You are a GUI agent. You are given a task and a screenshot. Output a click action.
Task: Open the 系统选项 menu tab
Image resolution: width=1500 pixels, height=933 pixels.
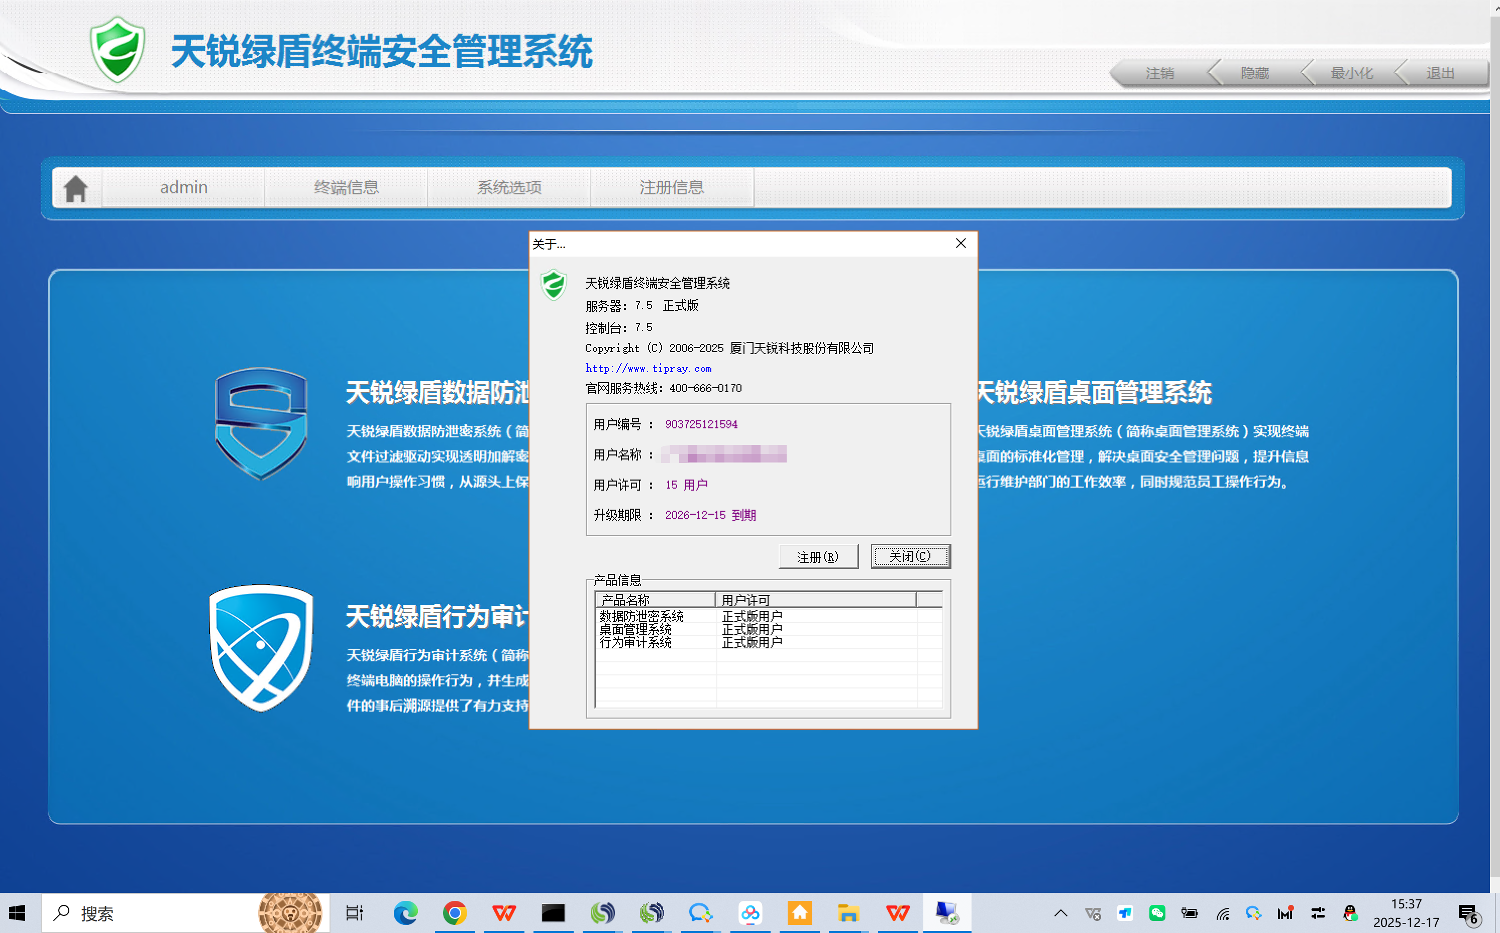[509, 188]
